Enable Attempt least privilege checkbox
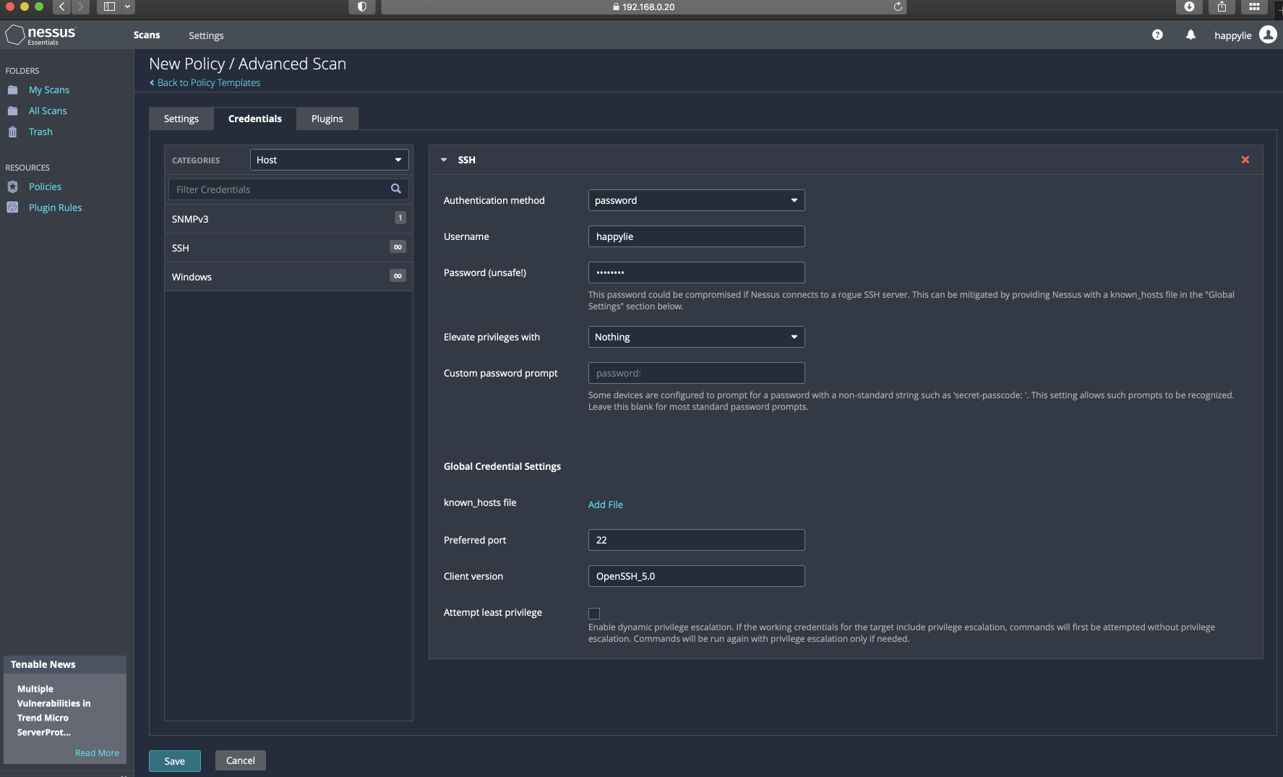This screenshot has height=777, width=1283. (x=594, y=613)
